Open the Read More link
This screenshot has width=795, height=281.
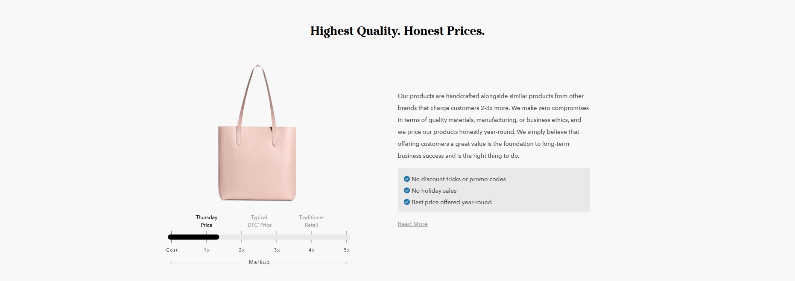pyautogui.click(x=412, y=224)
